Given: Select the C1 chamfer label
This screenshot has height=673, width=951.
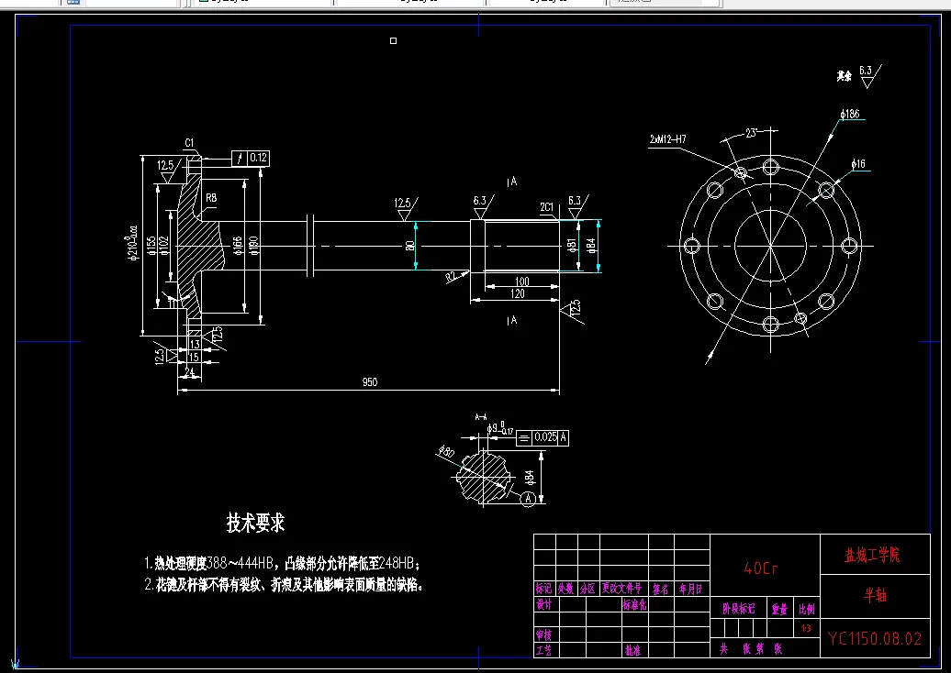Looking at the screenshot, I should 189,143.
